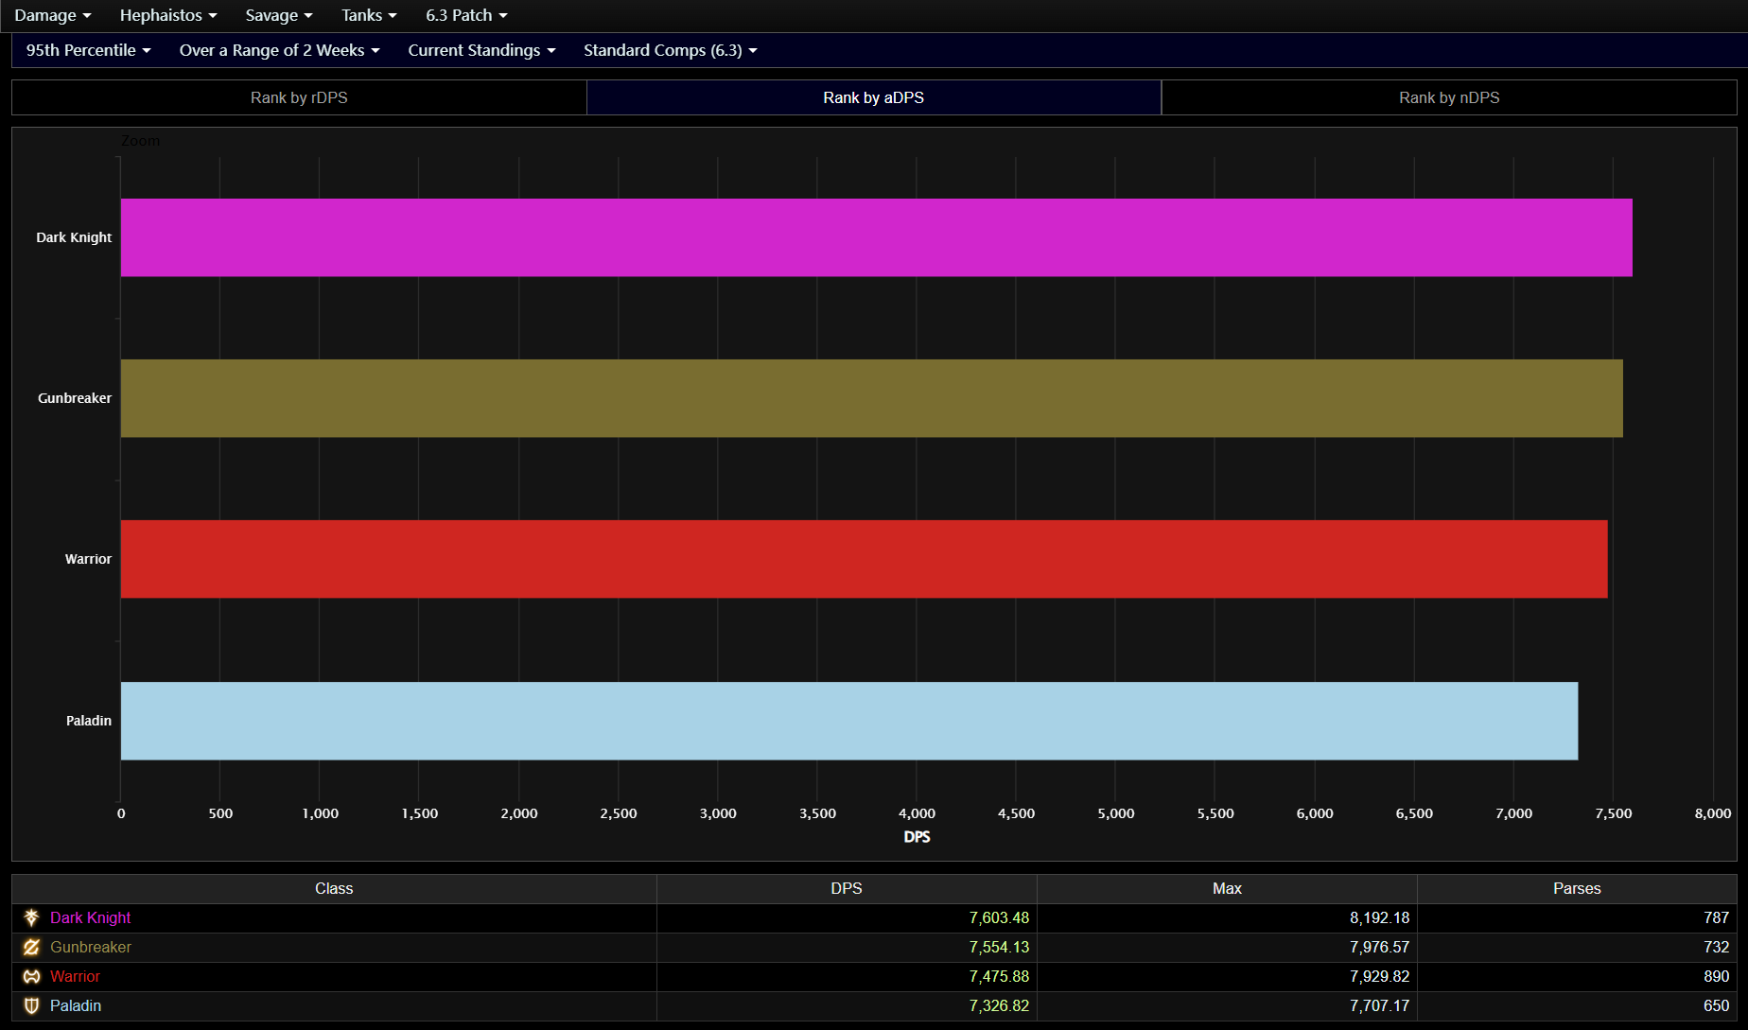
Task: Click the Dark Knight job icon
Action: (x=31, y=917)
